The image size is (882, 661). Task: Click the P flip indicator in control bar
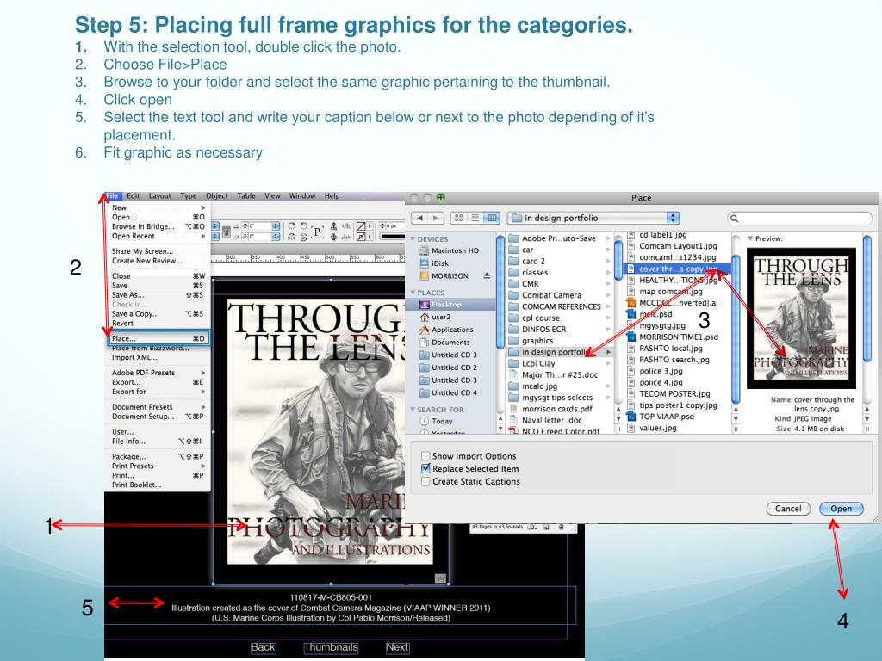click(x=317, y=232)
